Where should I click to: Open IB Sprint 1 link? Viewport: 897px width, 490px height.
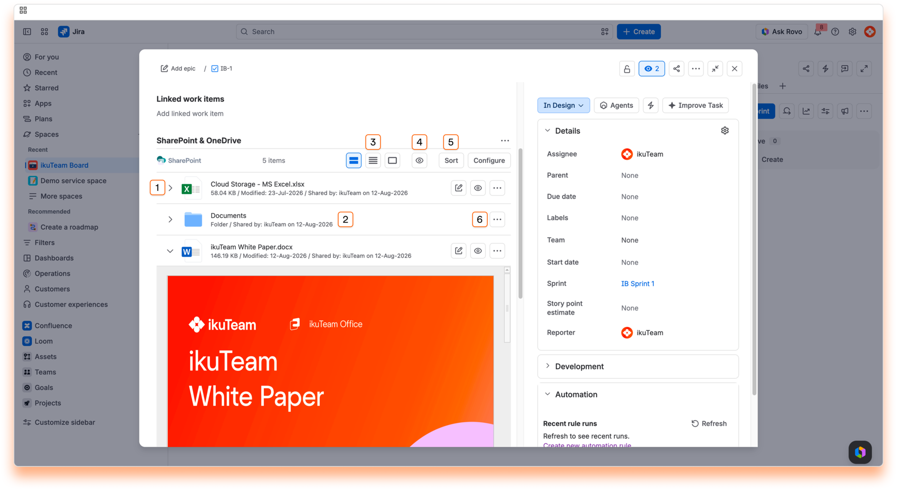point(637,284)
